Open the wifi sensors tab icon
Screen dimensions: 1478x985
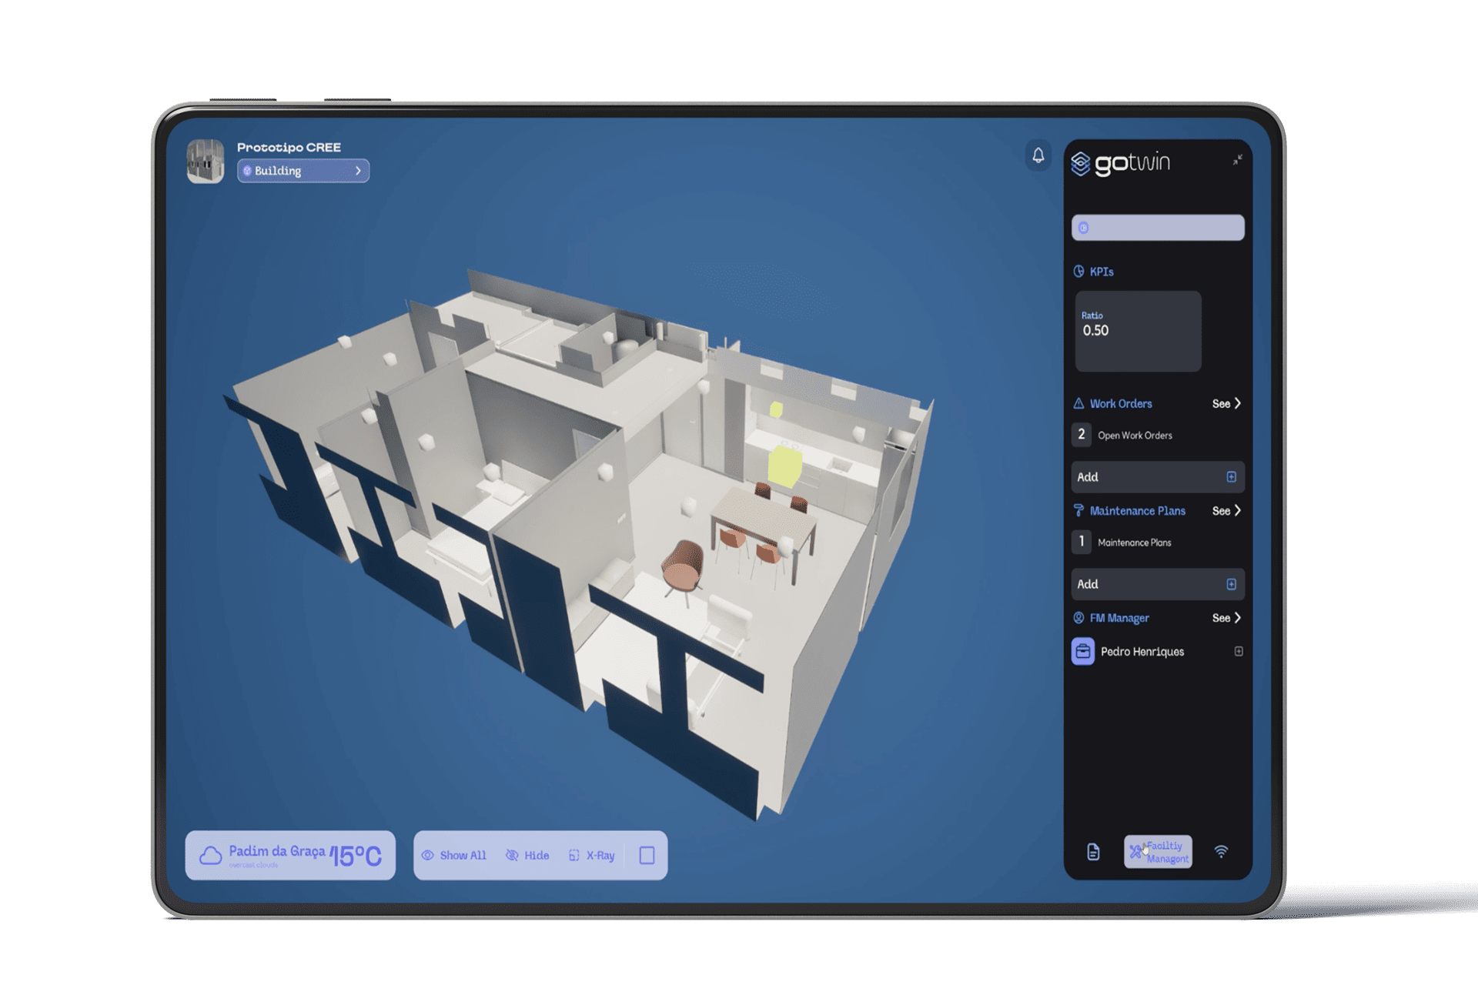1221,852
